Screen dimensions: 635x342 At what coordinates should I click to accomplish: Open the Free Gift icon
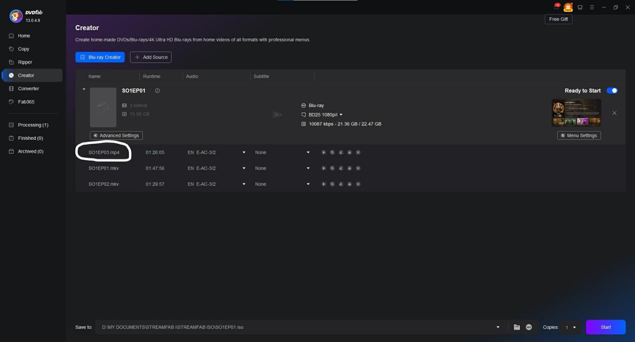(568, 7)
